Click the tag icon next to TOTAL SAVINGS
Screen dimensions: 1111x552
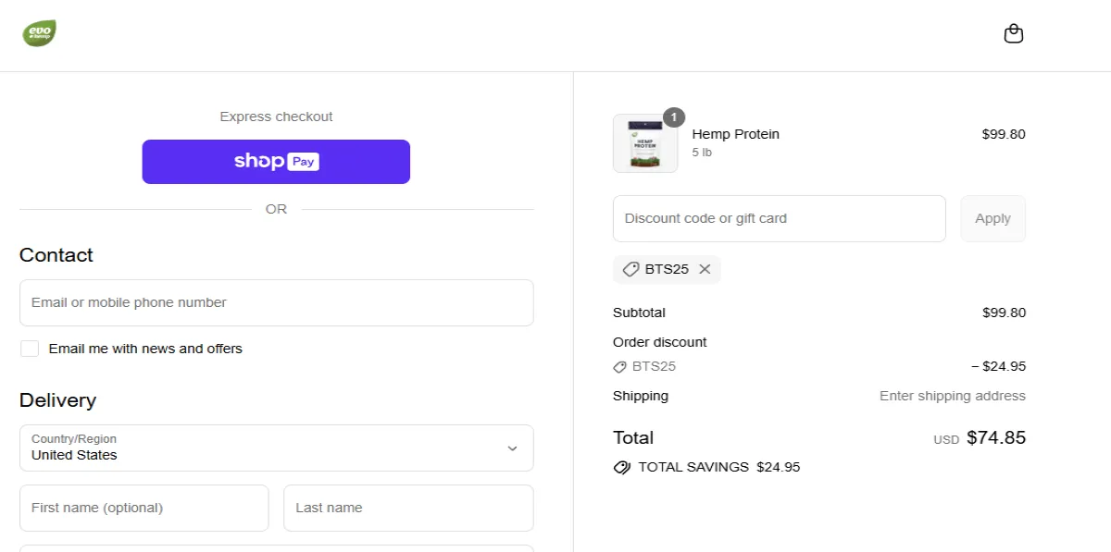coord(621,467)
